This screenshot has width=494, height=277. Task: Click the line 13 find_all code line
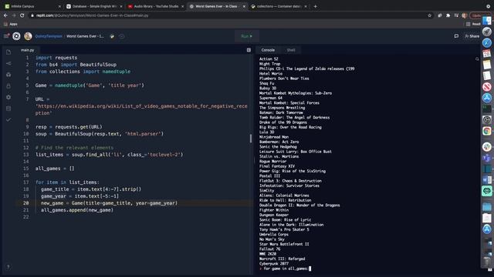[x=109, y=155]
